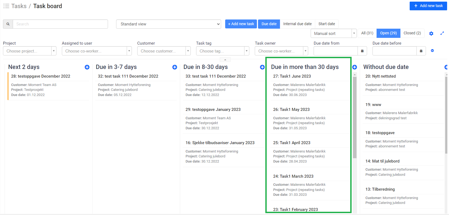449x215 pixels.
Task: Switch date mode to Start date
Action: pos(326,24)
